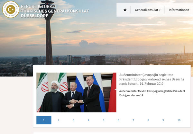
Task: Jump to news slide 6
Action: tap(118, 120)
